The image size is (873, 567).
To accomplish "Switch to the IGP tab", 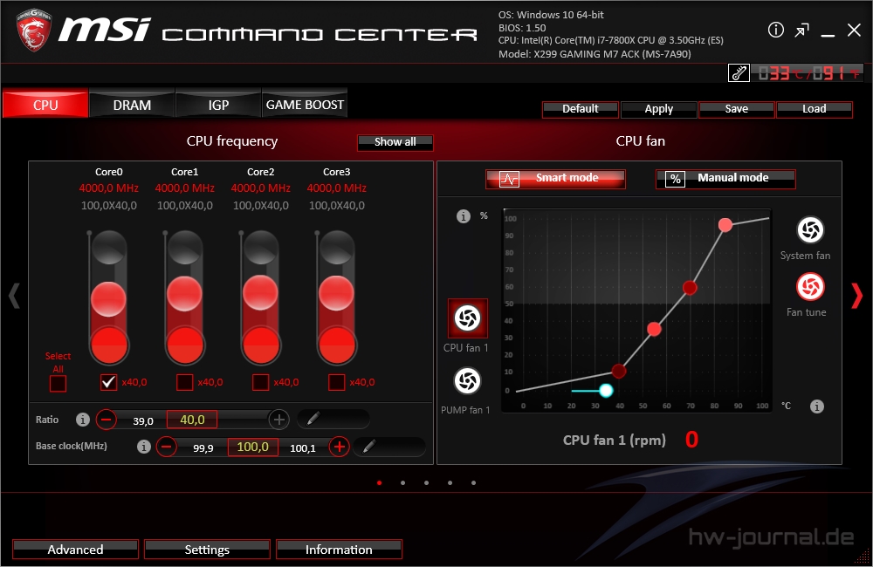I will (x=218, y=104).
